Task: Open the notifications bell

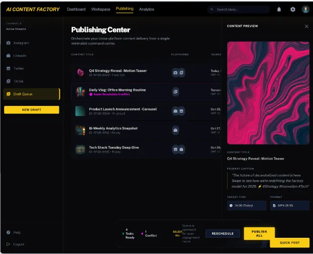Action: click(279, 9)
